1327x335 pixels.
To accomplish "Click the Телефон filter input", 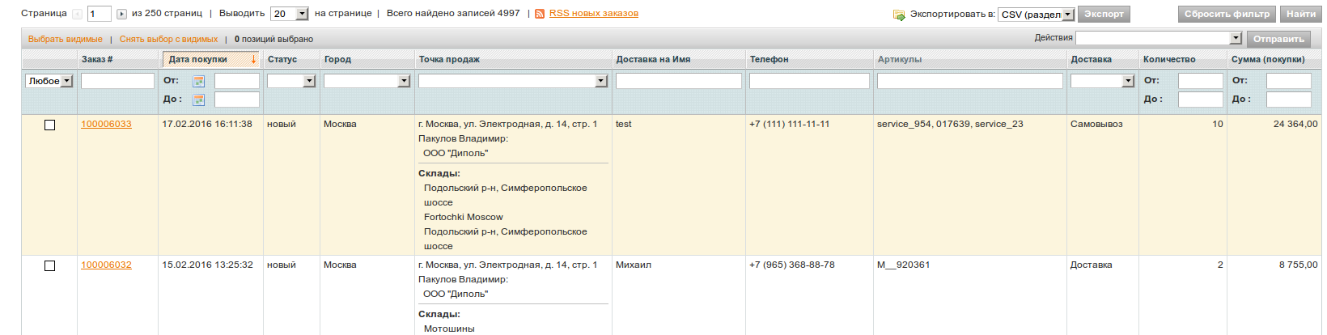I will (809, 81).
